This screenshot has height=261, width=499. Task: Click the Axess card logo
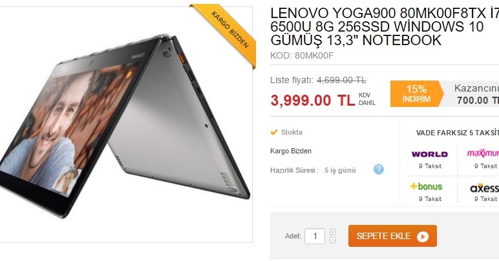[x=484, y=188]
